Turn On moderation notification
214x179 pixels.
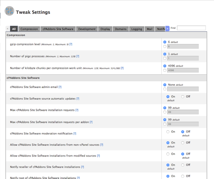pyautogui.click(x=168, y=132)
